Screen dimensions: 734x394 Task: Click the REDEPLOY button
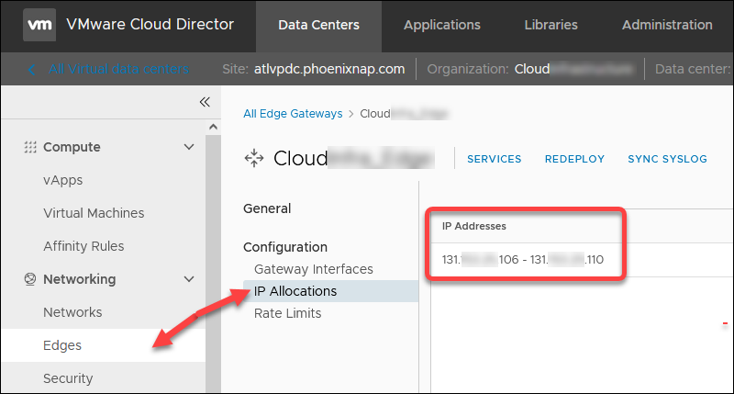tap(575, 159)
